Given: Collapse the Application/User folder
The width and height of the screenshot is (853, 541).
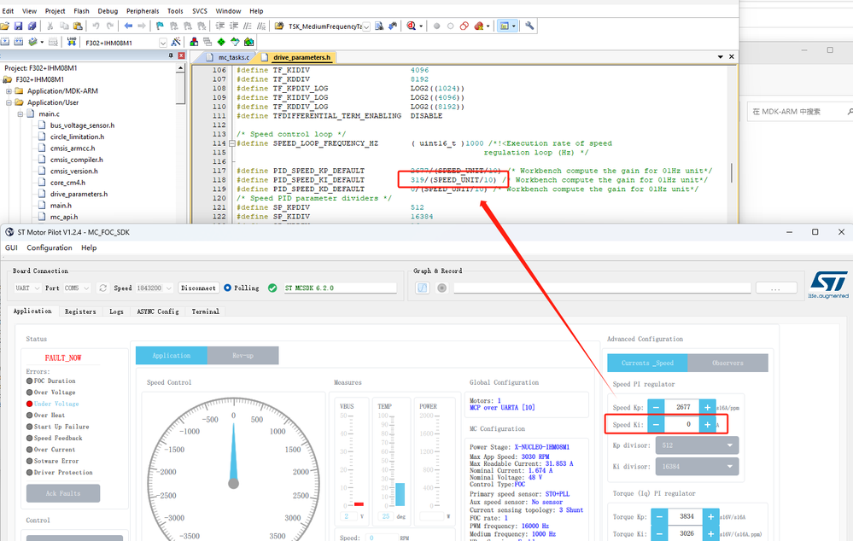Looking at the screenshot, I should click(9, 102).
